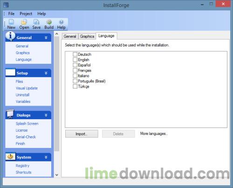Open License dialog settings

21,130
